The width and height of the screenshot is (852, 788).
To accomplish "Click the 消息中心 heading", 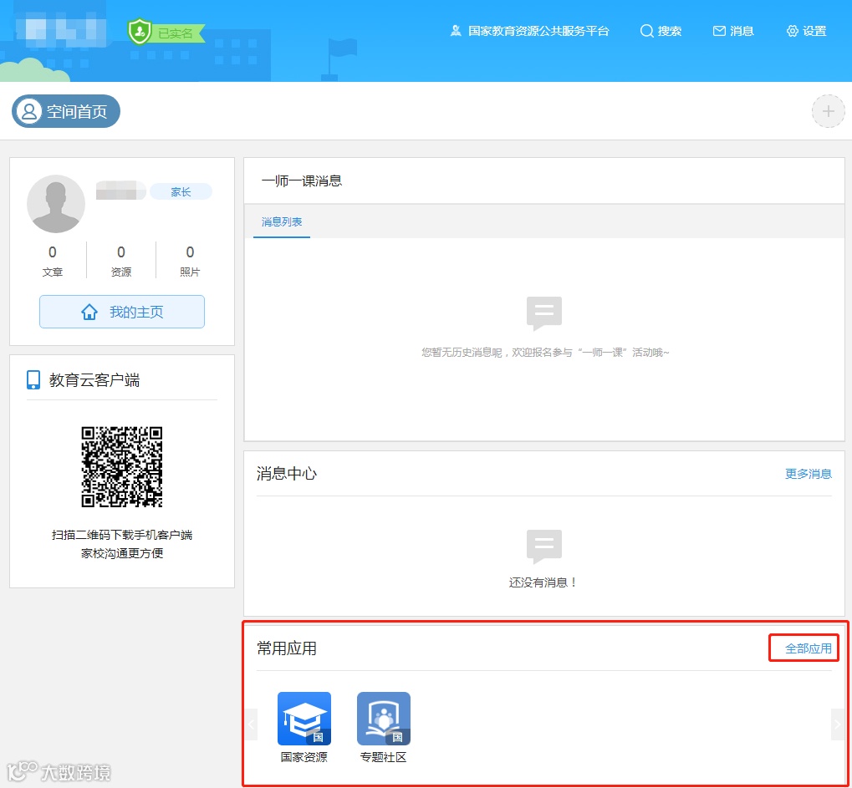I will click(x=286, y=474).
